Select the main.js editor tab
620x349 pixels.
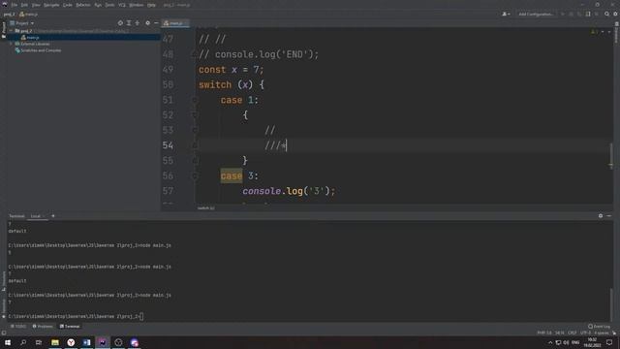click(x=175, y=23)
